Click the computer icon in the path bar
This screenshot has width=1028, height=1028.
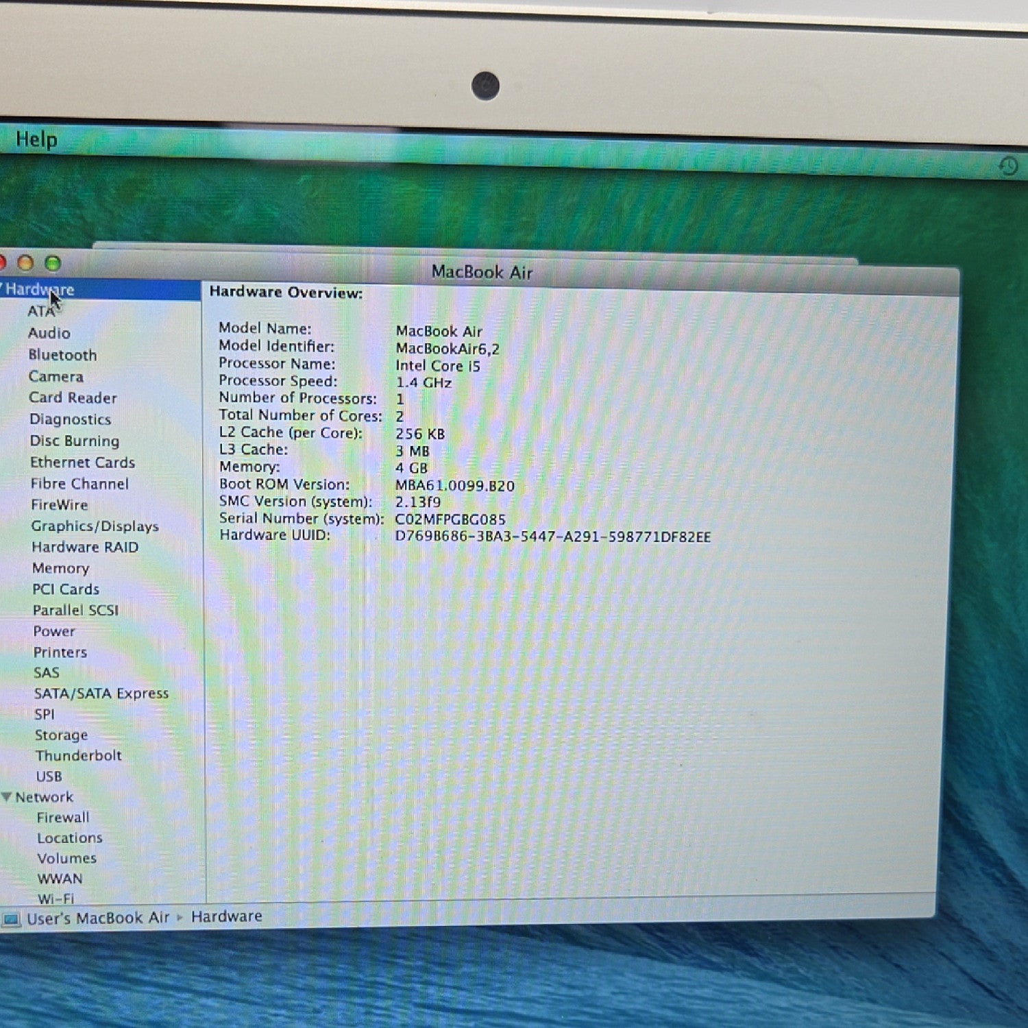(11, 919)
